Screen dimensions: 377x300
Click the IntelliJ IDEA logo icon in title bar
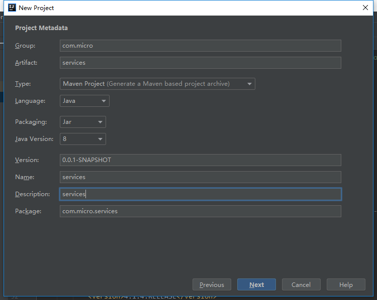12,8
